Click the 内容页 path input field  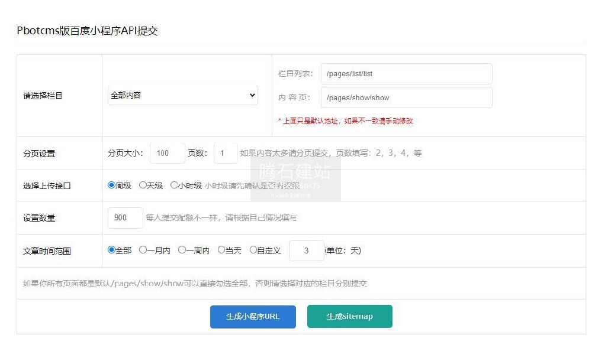click(406, 97)
